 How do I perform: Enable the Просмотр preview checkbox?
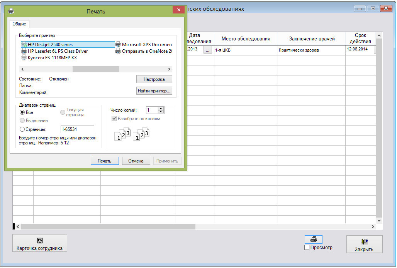pyautogui.click(x=307, y=248)
